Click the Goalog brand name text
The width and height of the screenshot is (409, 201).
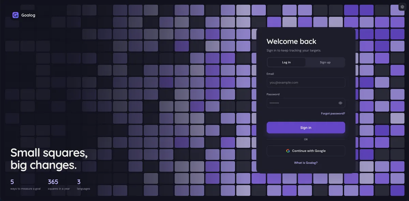click(28, 15)
